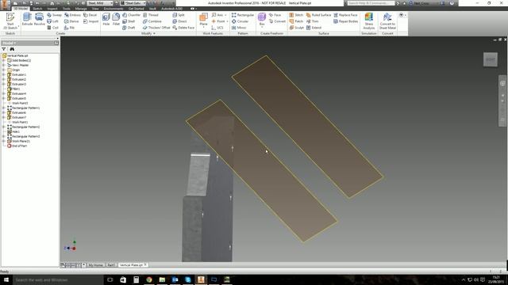The width and height of the screenshot is (508, 285).
Task: Activate the Emboss tool
Action: [x=72, y=15]
